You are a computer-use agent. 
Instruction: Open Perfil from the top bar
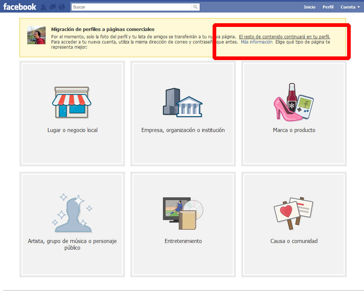pos(328,7)
